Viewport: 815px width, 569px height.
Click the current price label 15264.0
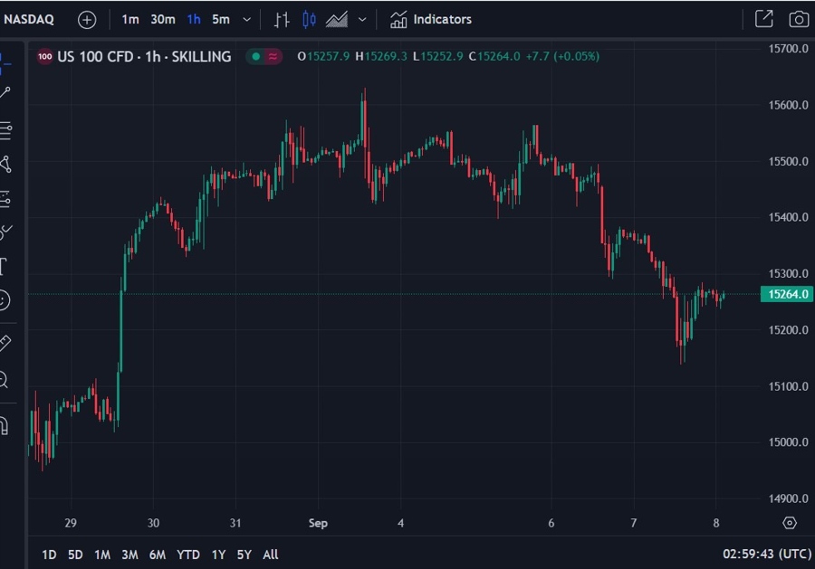point(788,294)
